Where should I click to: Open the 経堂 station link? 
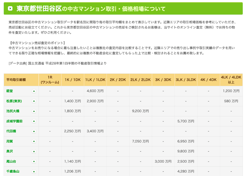(10, 91)
